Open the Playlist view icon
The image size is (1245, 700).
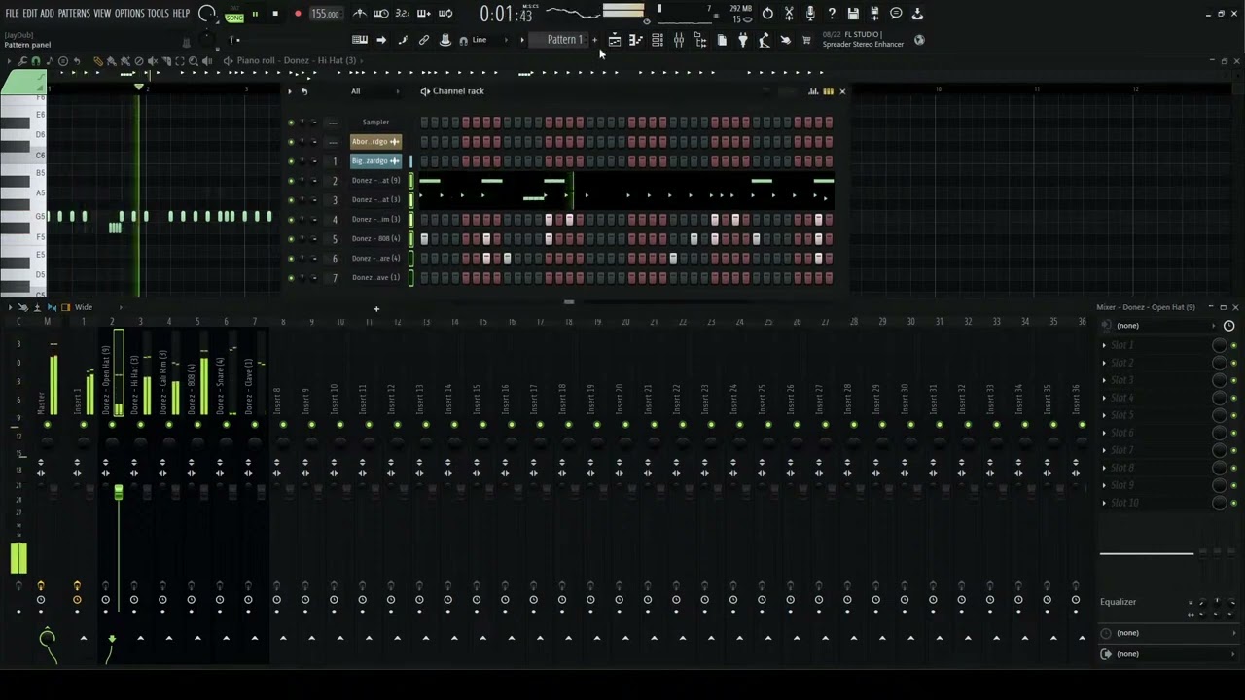(x=615, y=40)
